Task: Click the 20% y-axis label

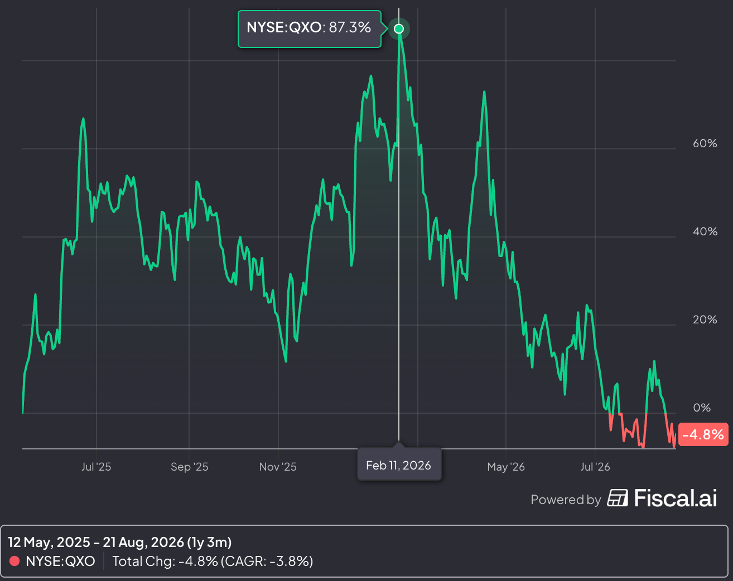Action: tap(705, 319)
